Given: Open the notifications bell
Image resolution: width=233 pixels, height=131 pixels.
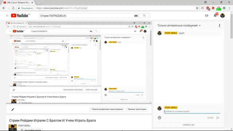Looking at the screenshot, I should [x=215, y=15].
